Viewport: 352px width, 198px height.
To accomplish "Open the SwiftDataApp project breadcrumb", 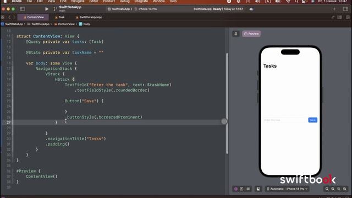I will pyautogui.click(x=12, y=24).
